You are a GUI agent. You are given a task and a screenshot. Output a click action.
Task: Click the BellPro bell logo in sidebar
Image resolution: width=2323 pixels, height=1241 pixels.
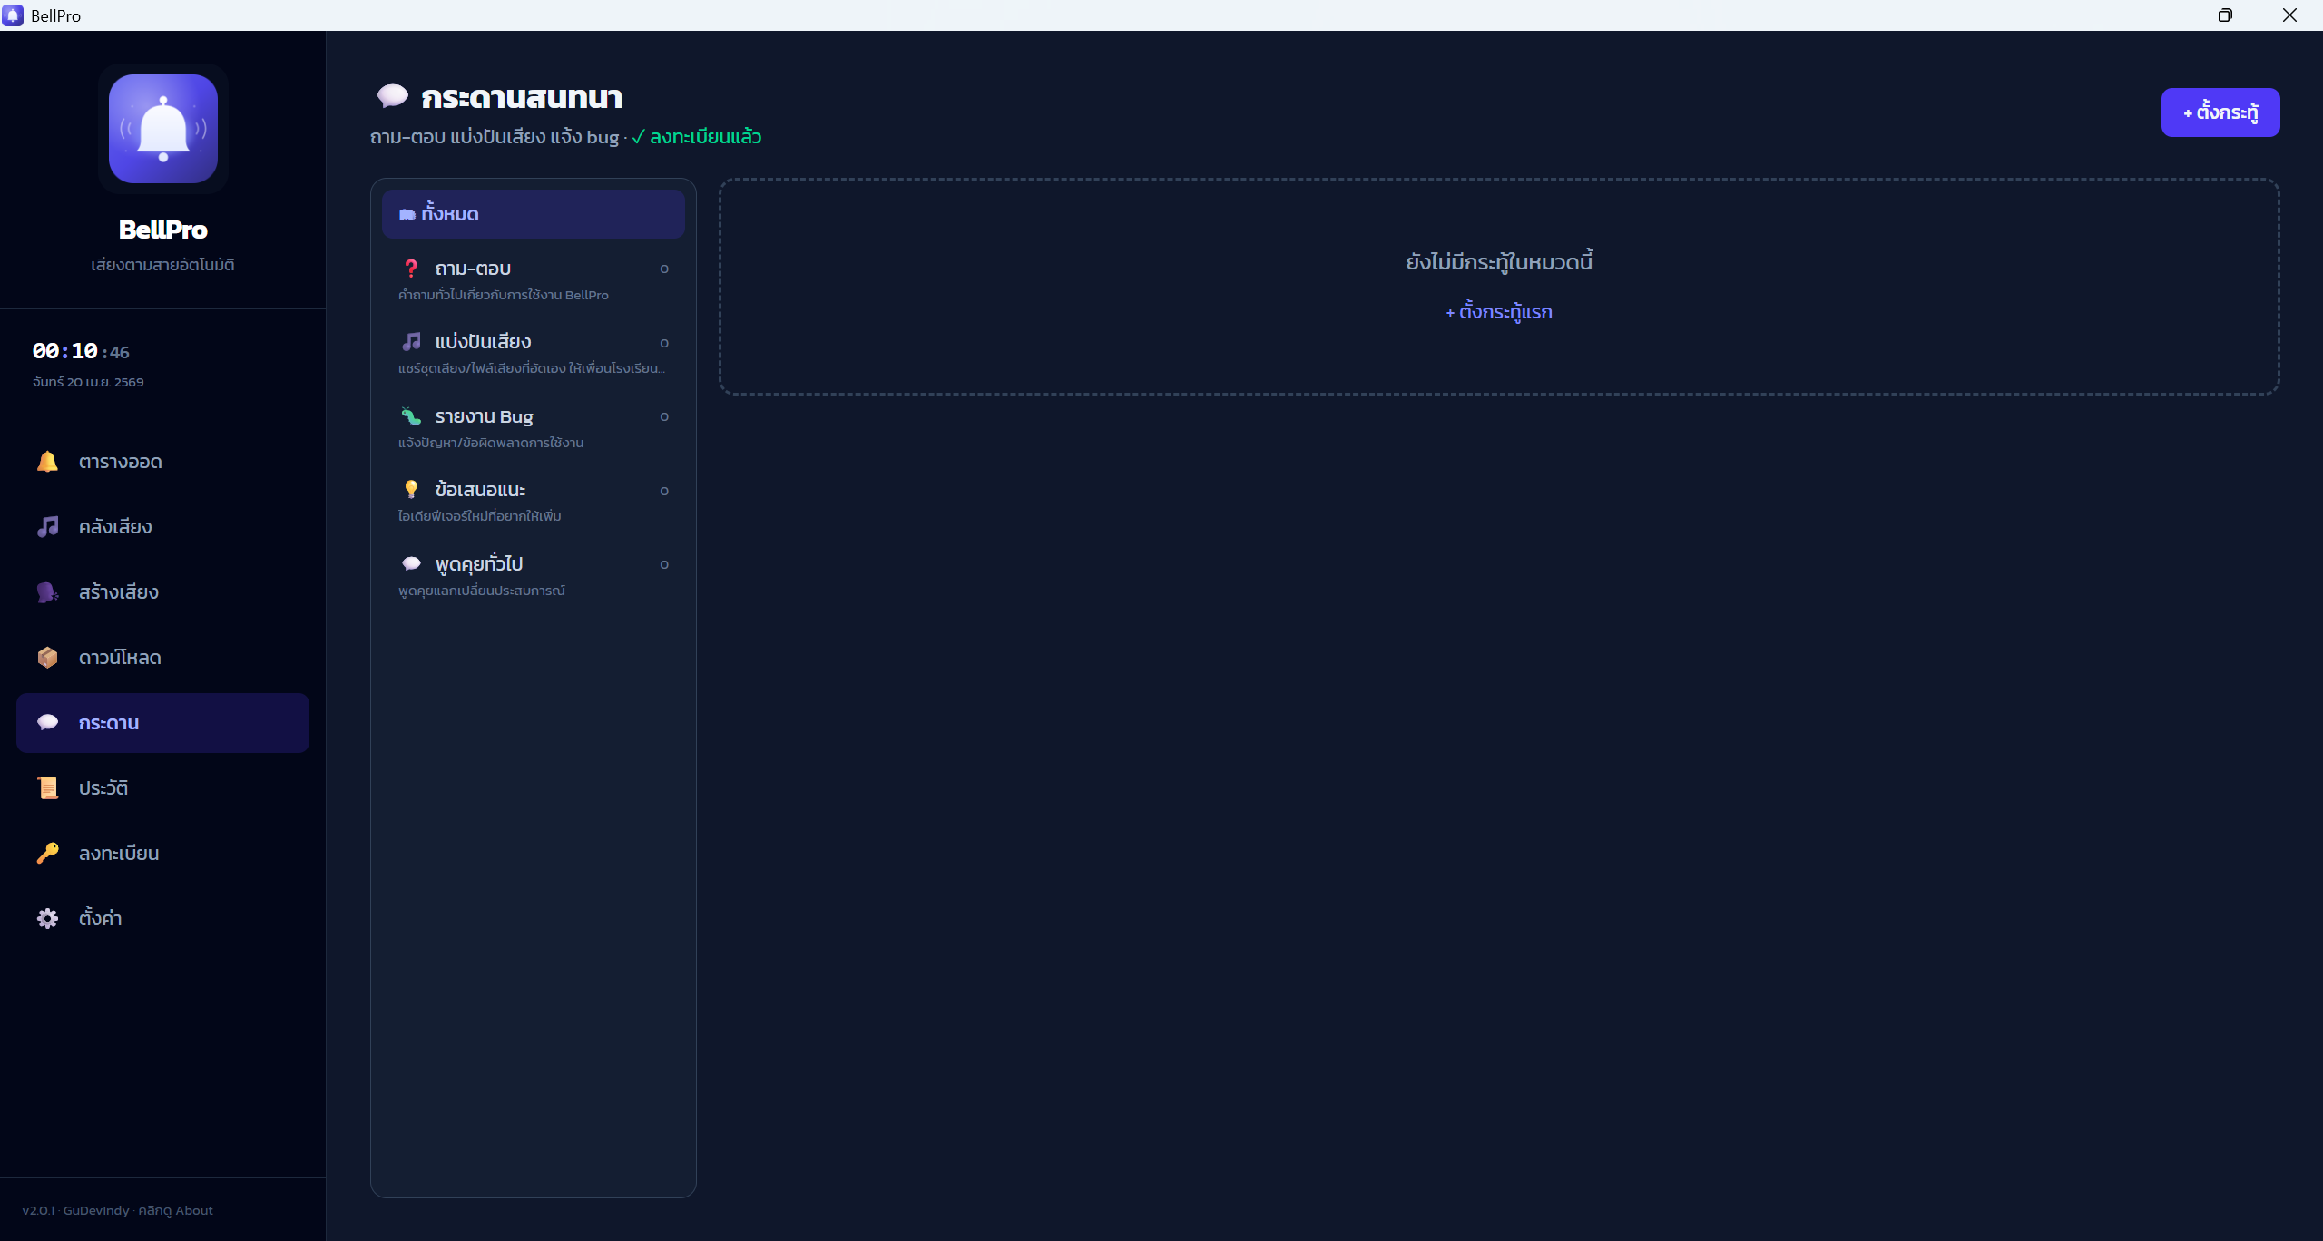163,129
